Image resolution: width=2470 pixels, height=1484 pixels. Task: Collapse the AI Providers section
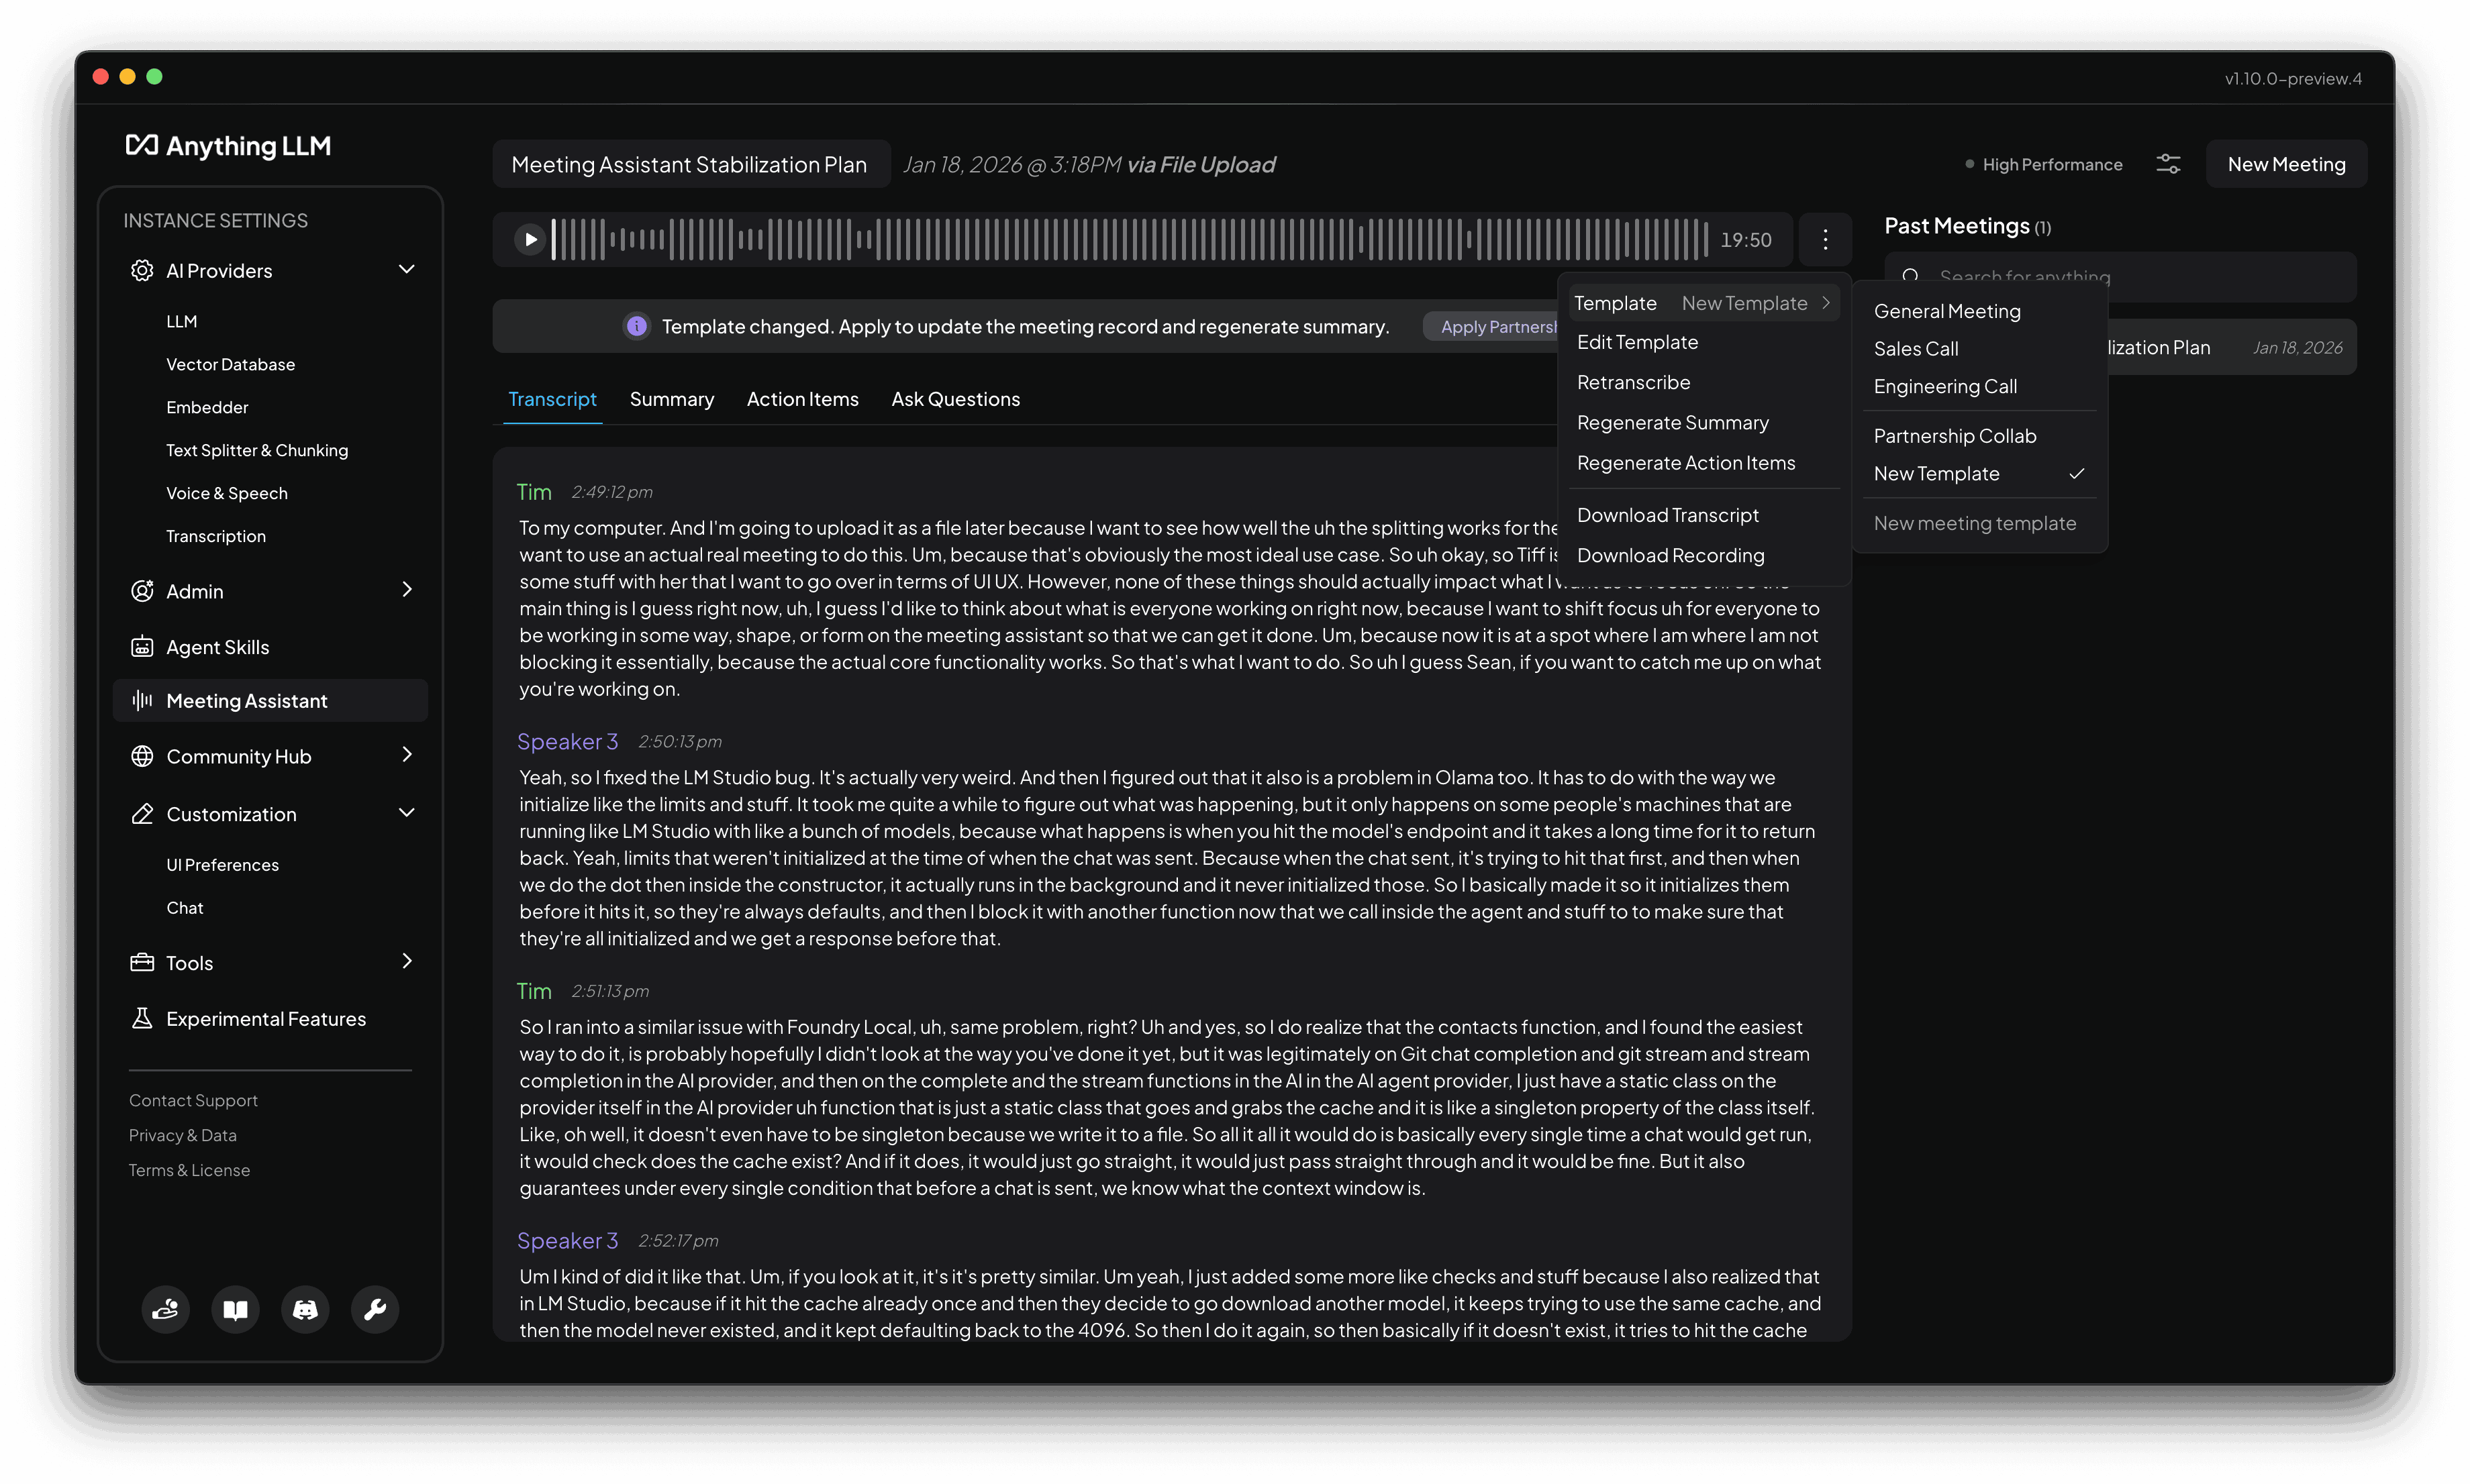[x=406, y=270]
